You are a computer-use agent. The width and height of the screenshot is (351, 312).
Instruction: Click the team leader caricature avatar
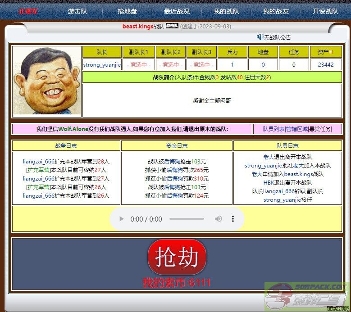(x=47, y=81)
